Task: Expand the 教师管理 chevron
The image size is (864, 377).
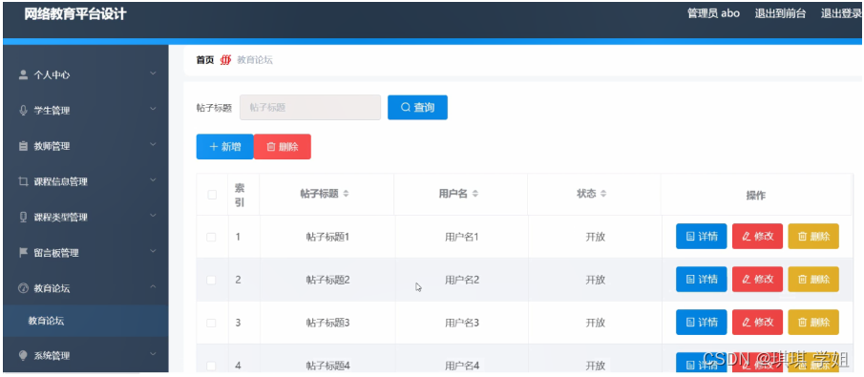Action: coord(153,145)
